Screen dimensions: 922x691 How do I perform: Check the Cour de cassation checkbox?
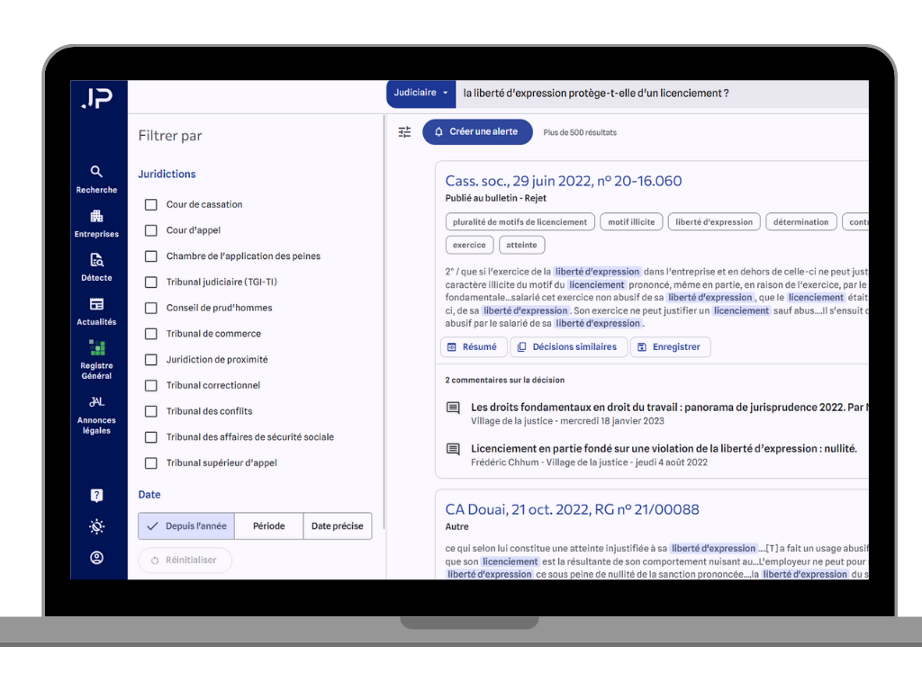point(151,205)
